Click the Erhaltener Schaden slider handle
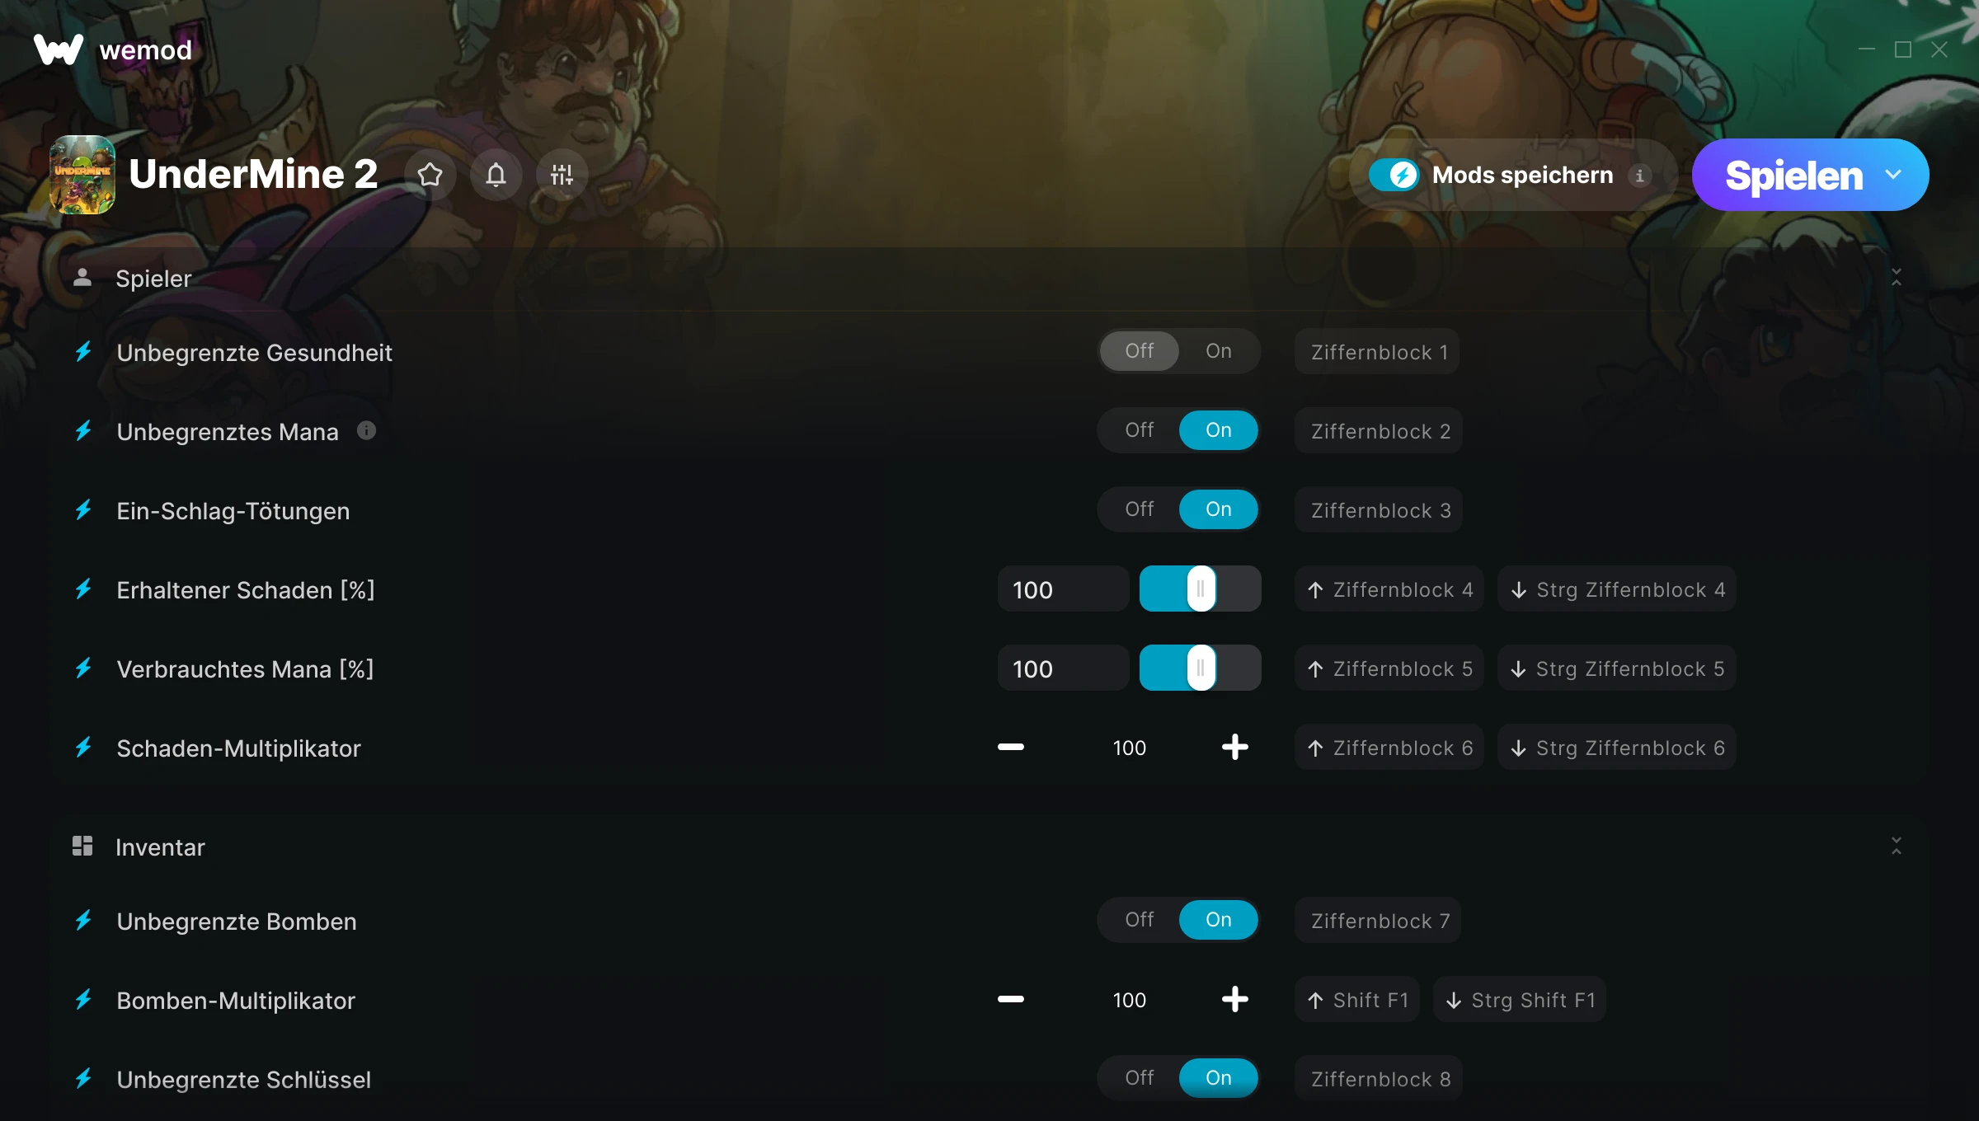This screenshot has height=1121, width=1979. [x=1201, y=589]
